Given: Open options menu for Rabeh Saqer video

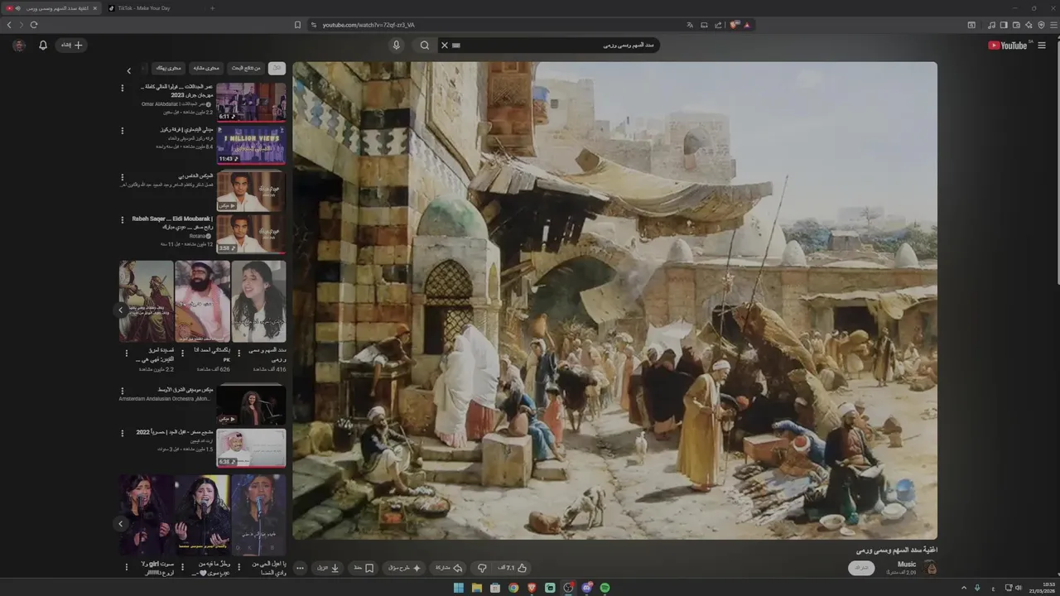Looking at the screenshot, I should (x=123, y=219).
